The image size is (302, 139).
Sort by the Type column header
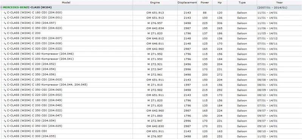(x=242, y=3)
